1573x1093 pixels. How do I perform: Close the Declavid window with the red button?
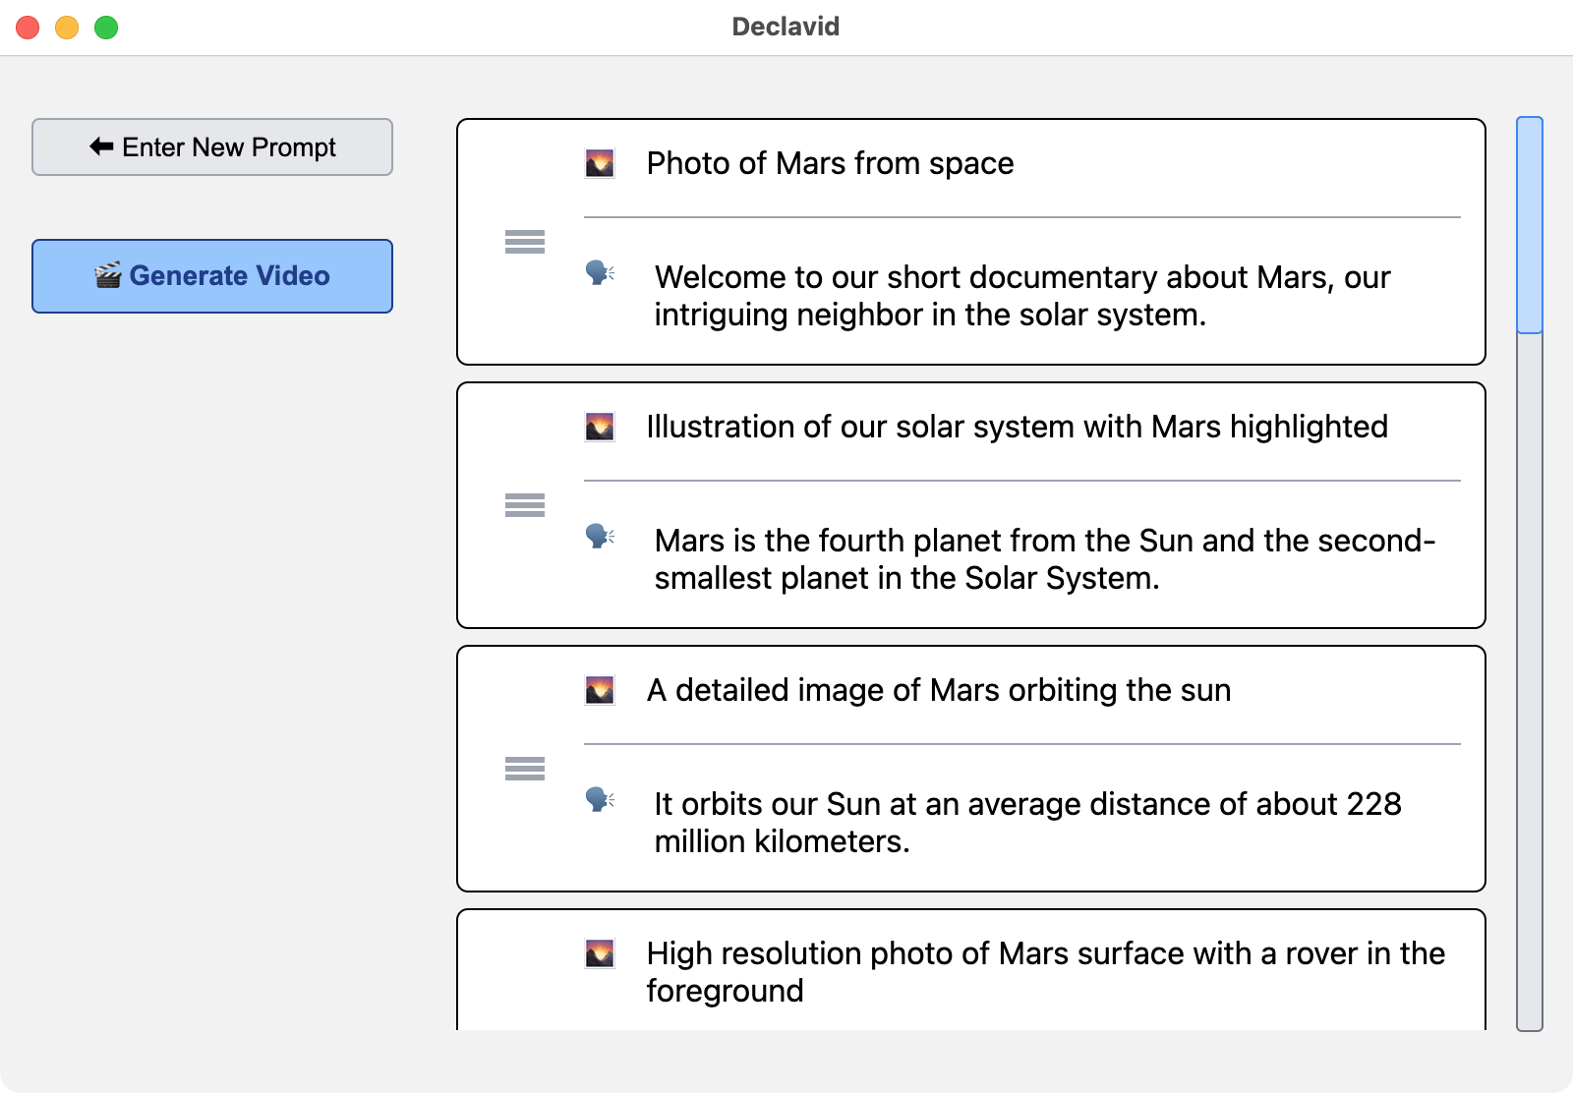pyautogui.click(x=28, y=28)
